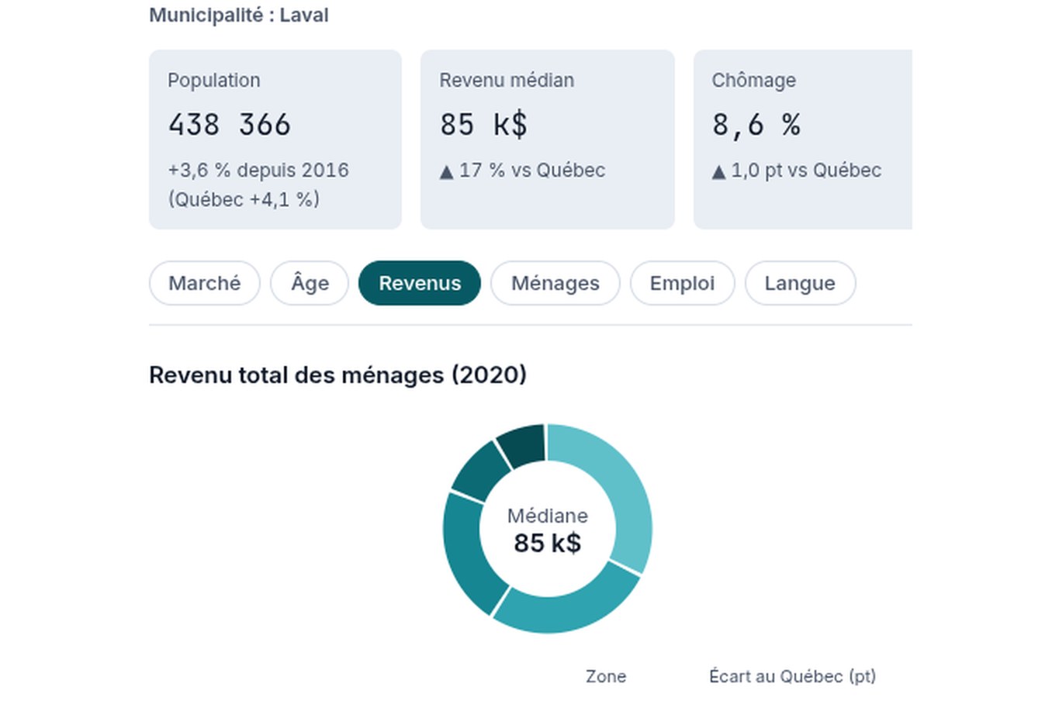Open the Langue tab

tap(800, 283)
